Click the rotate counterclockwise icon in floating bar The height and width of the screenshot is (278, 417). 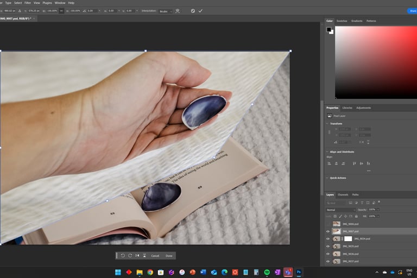click(x=123, y=256)
